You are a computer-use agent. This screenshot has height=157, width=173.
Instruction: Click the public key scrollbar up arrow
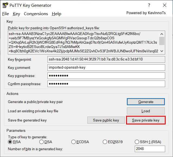coord(162,34)
